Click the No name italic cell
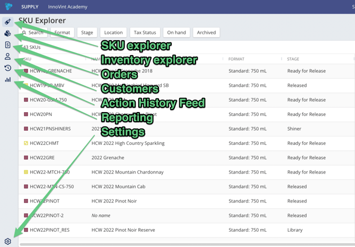 pyautogui.click(x=101, y=215)
